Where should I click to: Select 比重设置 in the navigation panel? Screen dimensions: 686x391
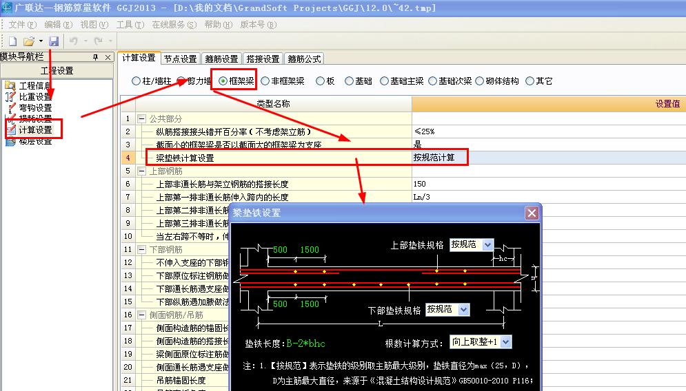coord(35,96)
